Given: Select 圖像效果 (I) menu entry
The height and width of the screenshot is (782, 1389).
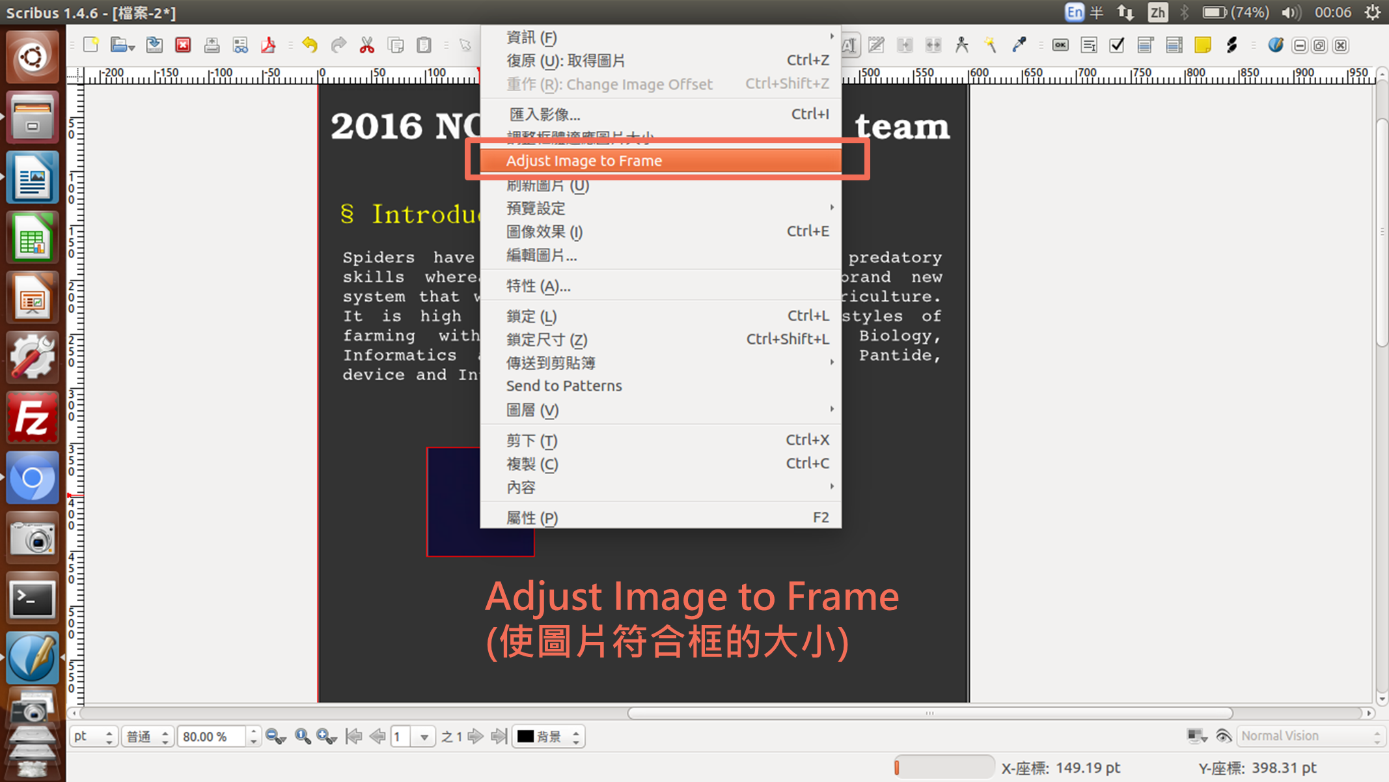Looking at the screenshot, I should [x=661, y=232].
